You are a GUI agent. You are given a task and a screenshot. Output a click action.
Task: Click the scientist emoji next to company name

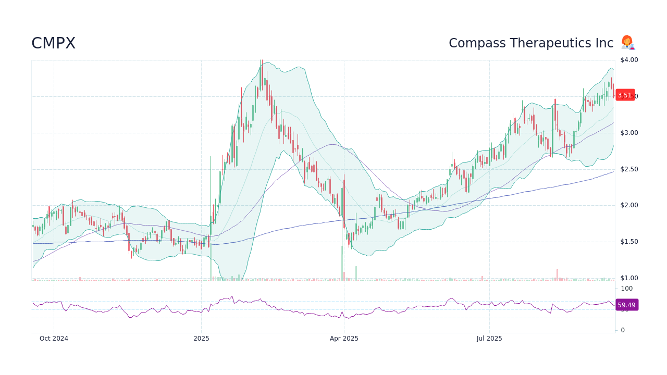pos(627,43)
